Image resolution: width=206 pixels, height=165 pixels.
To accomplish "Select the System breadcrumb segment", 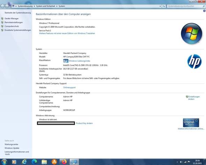I will click(61, 6).
